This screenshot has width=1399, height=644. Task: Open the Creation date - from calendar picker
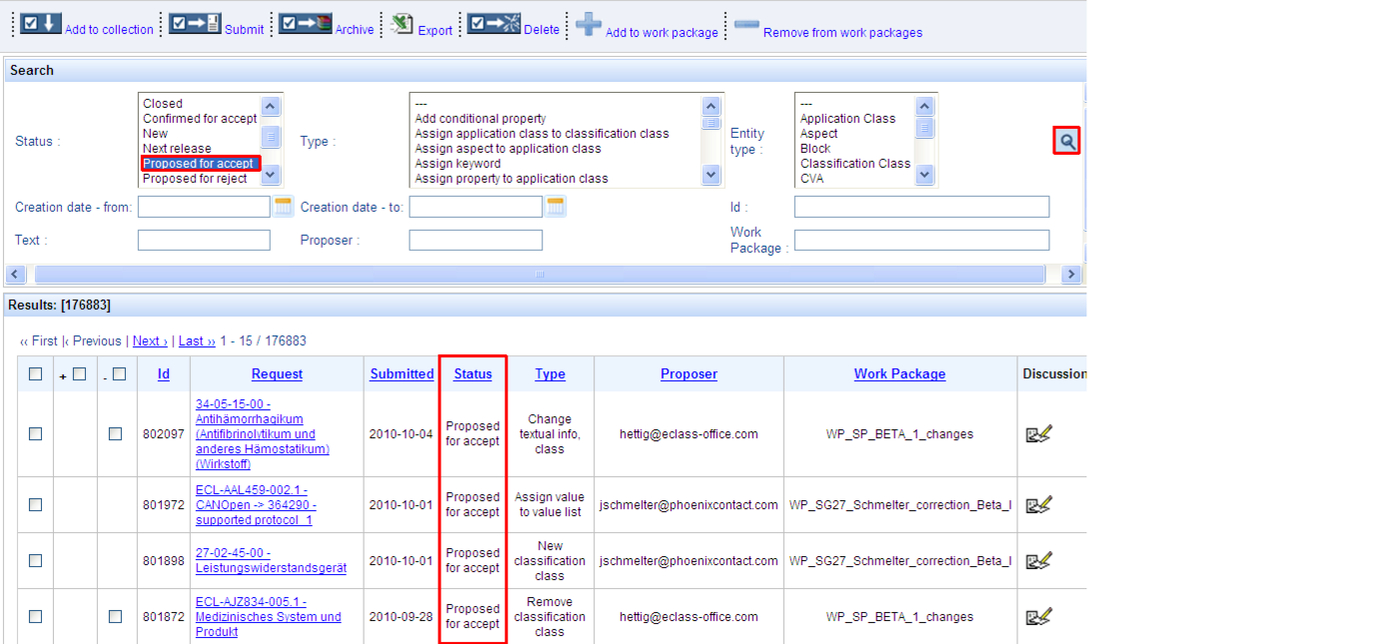pyautogui.click(x=283, y=207)
